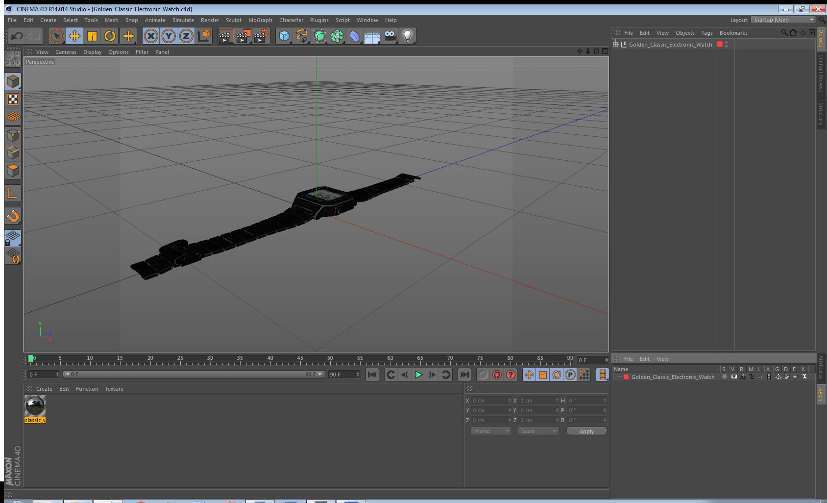Switch to Texture mode in left sidebar
This screenshot has width=827, height=503.
pyautogui.click(x=13, y=100)
